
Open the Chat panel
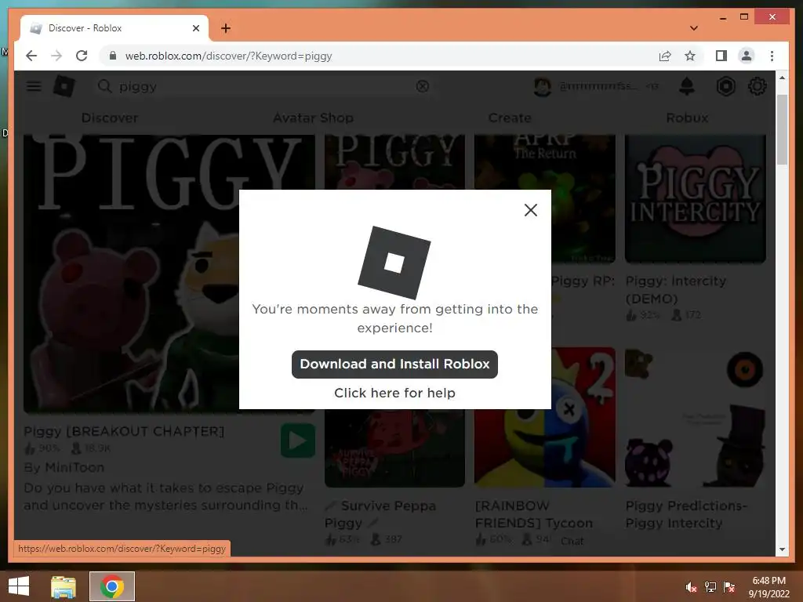(x=572, y=541)
